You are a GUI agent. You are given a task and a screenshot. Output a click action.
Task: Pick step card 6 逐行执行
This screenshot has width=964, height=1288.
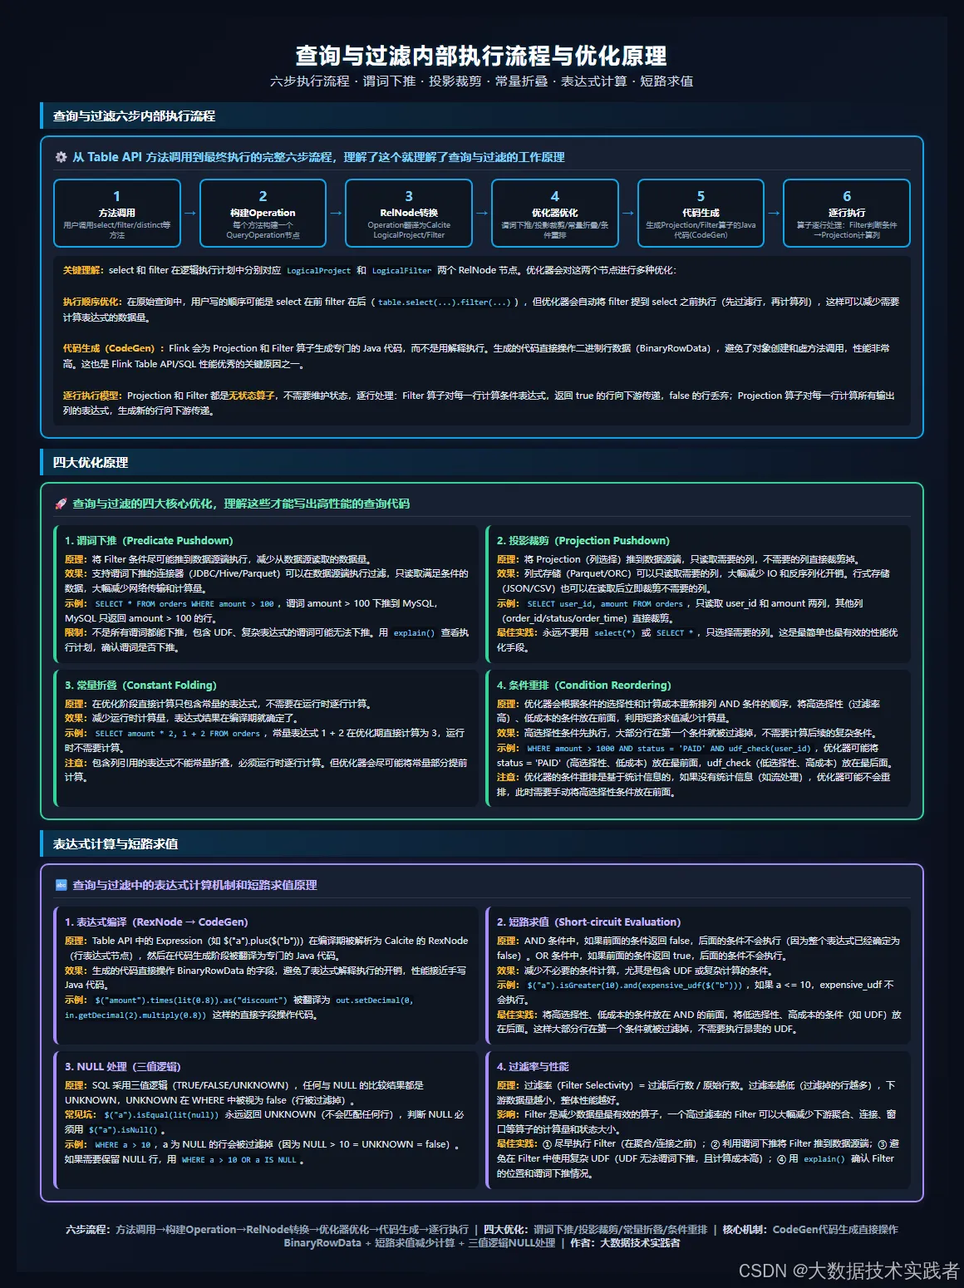(847, 214)
